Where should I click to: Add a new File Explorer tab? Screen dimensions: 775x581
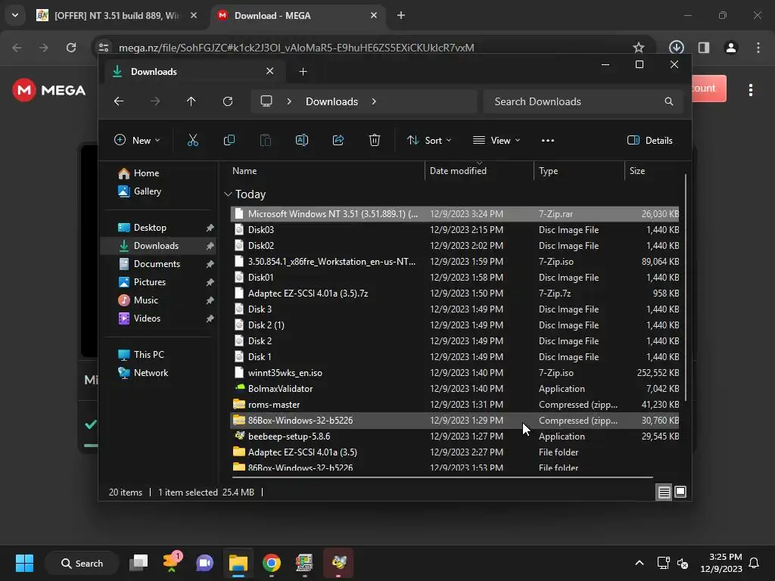303,72
